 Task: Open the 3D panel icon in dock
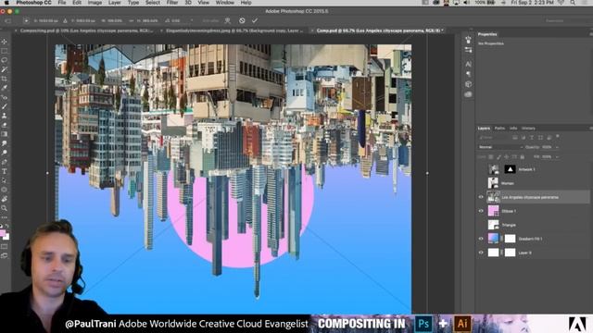pos(468,84)
